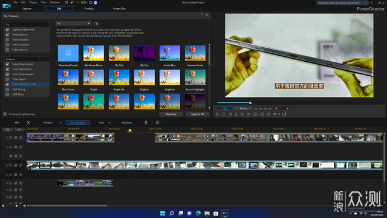Open the Plugins menu
Viewport: 387px width, 218px height.
click(33, 2)
